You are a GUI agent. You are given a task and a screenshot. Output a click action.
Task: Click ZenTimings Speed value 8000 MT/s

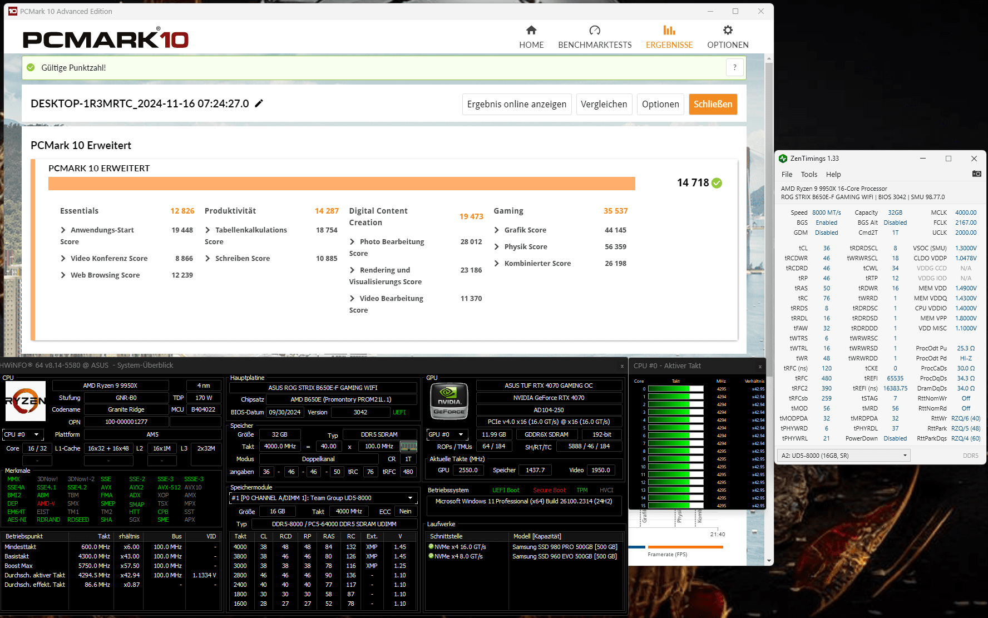click(x=826, y=212)
